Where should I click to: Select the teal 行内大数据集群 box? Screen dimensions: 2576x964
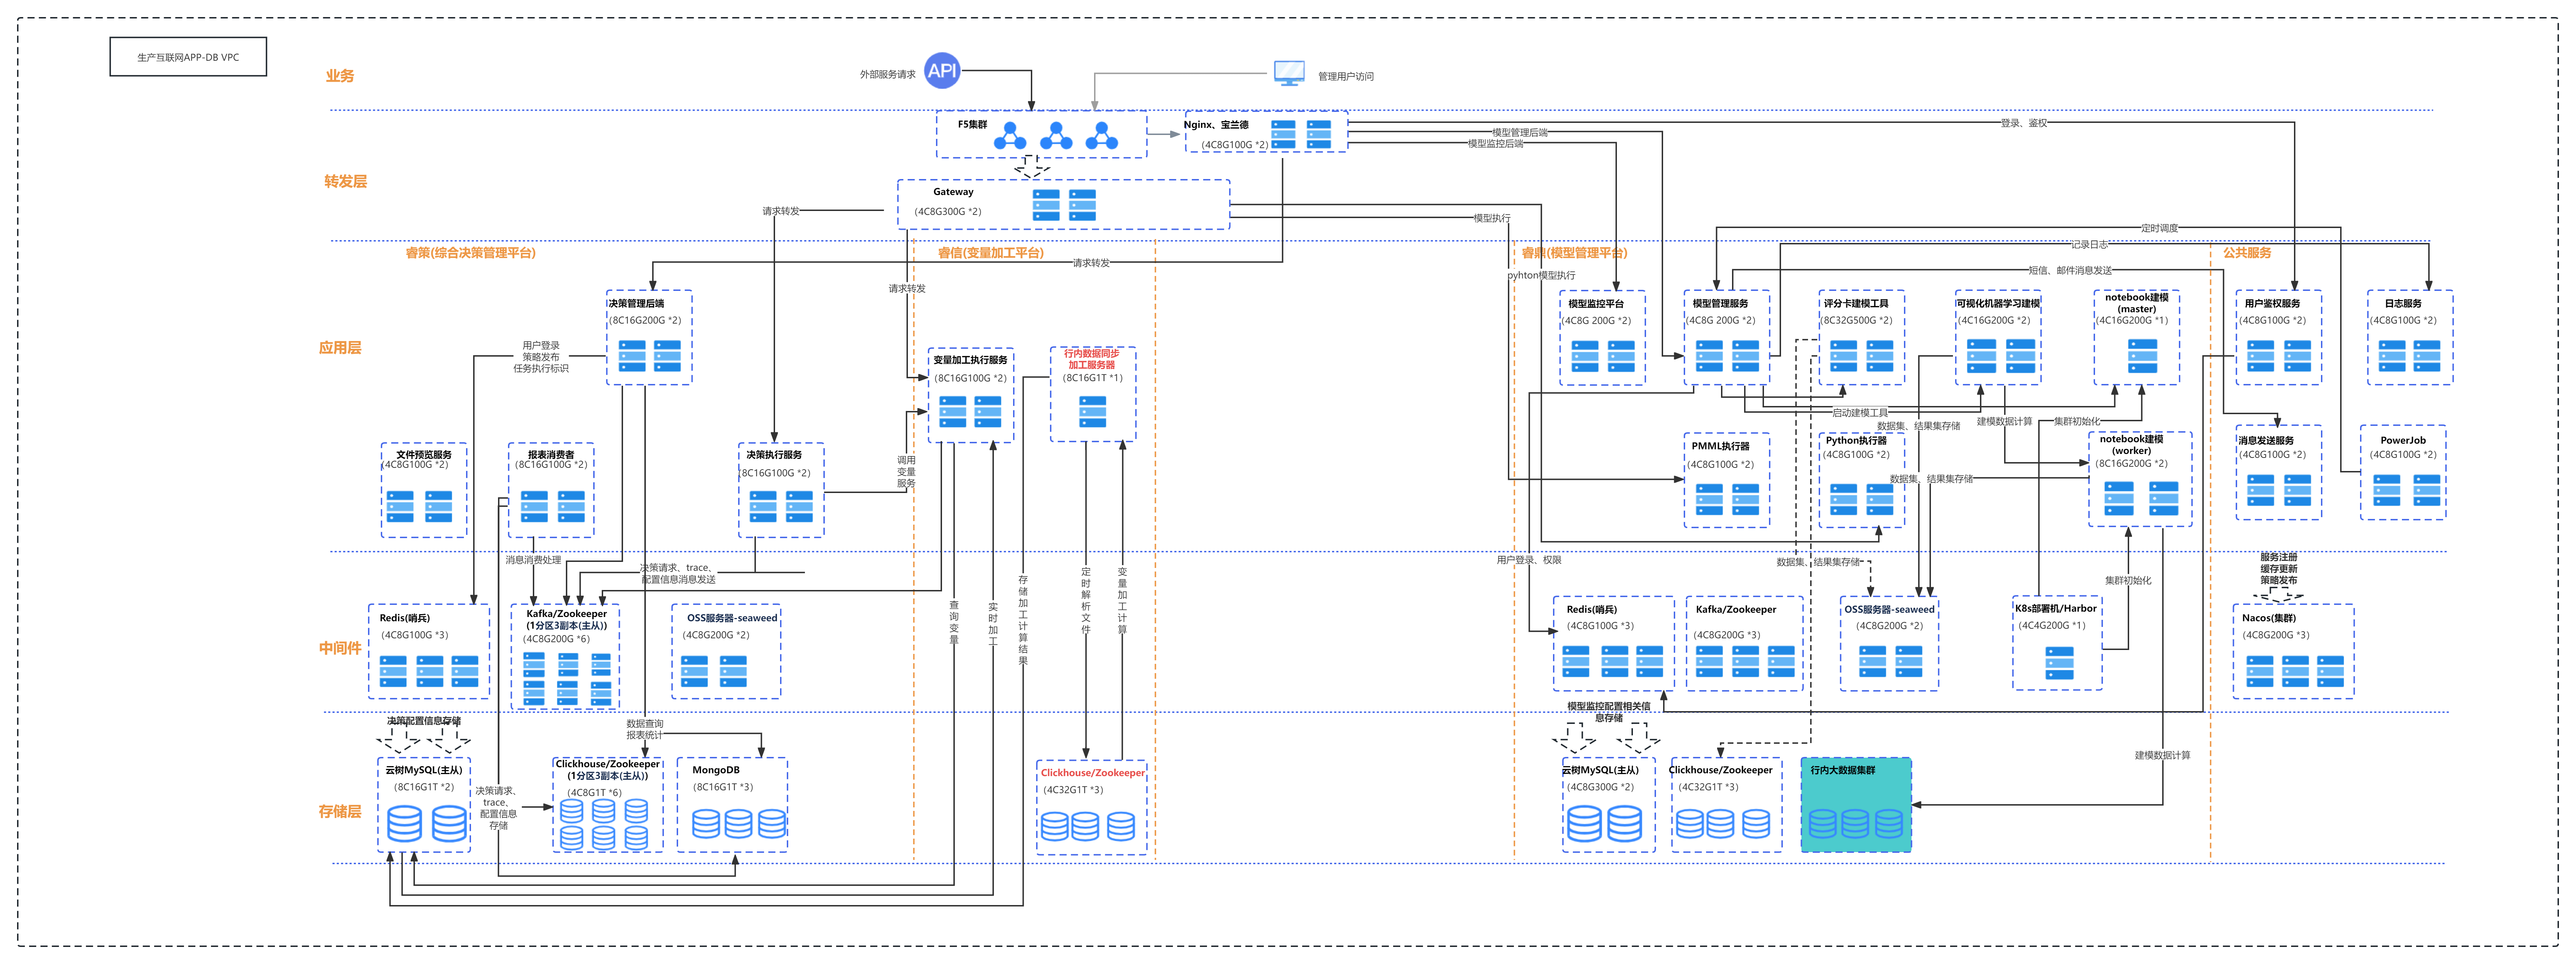[1856, 805]
